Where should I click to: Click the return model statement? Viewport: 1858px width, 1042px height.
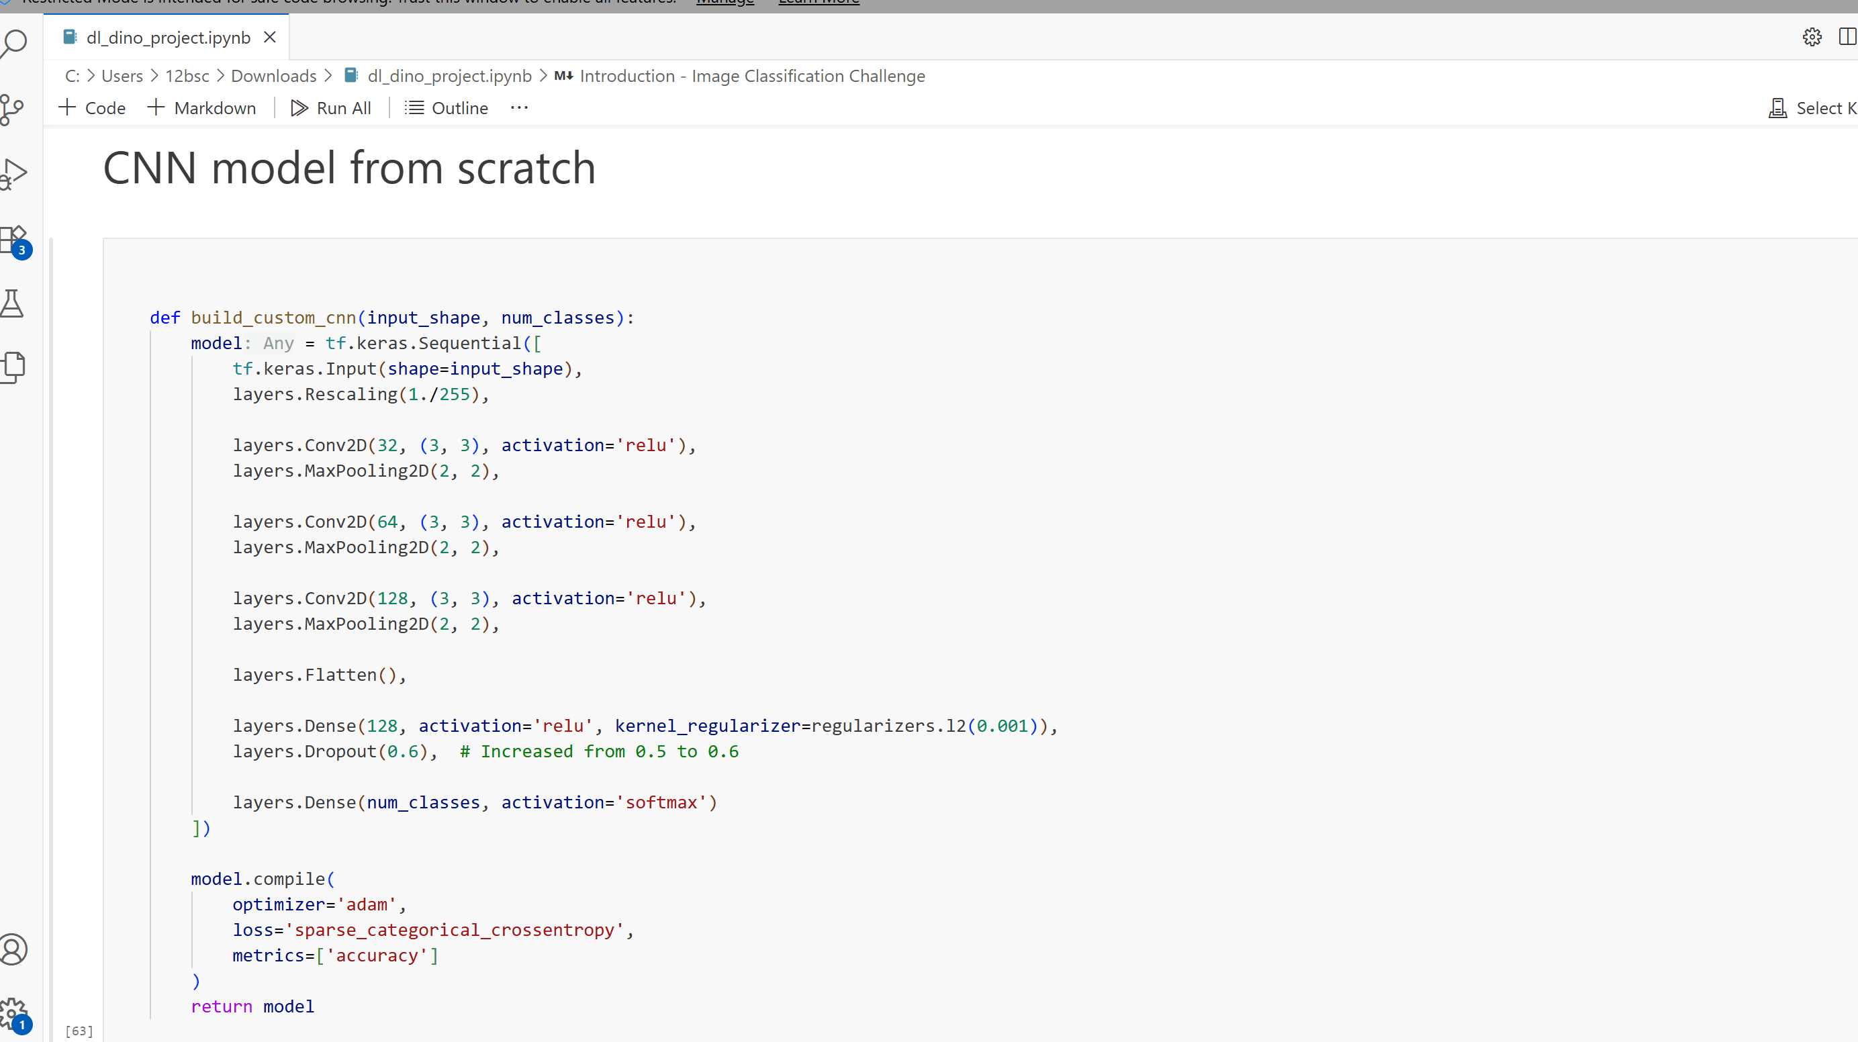252,1006
